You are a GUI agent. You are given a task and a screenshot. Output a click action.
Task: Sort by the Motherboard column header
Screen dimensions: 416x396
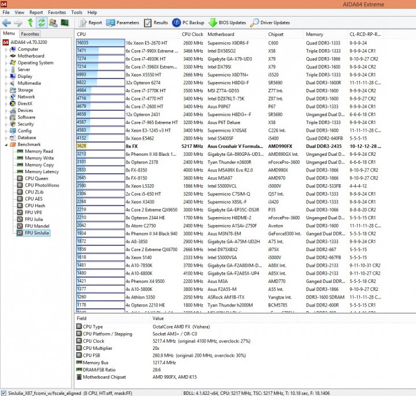pyautogui.click(x=236, y=34)
